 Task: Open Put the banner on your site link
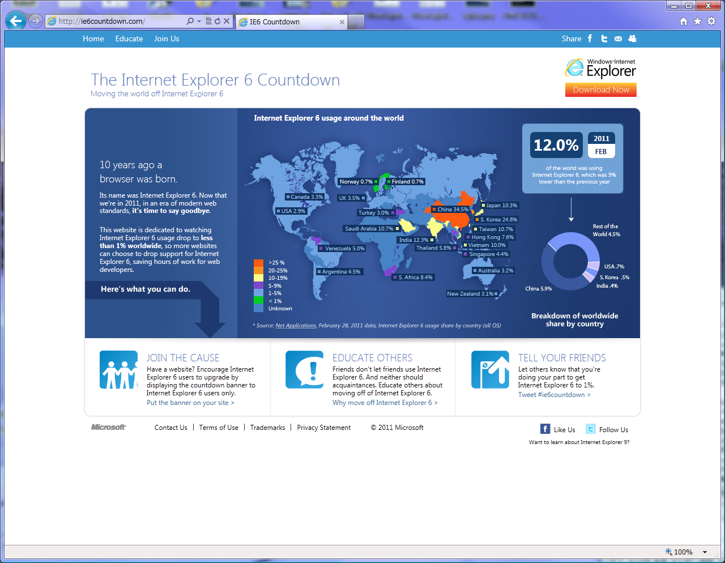(190, 403)
